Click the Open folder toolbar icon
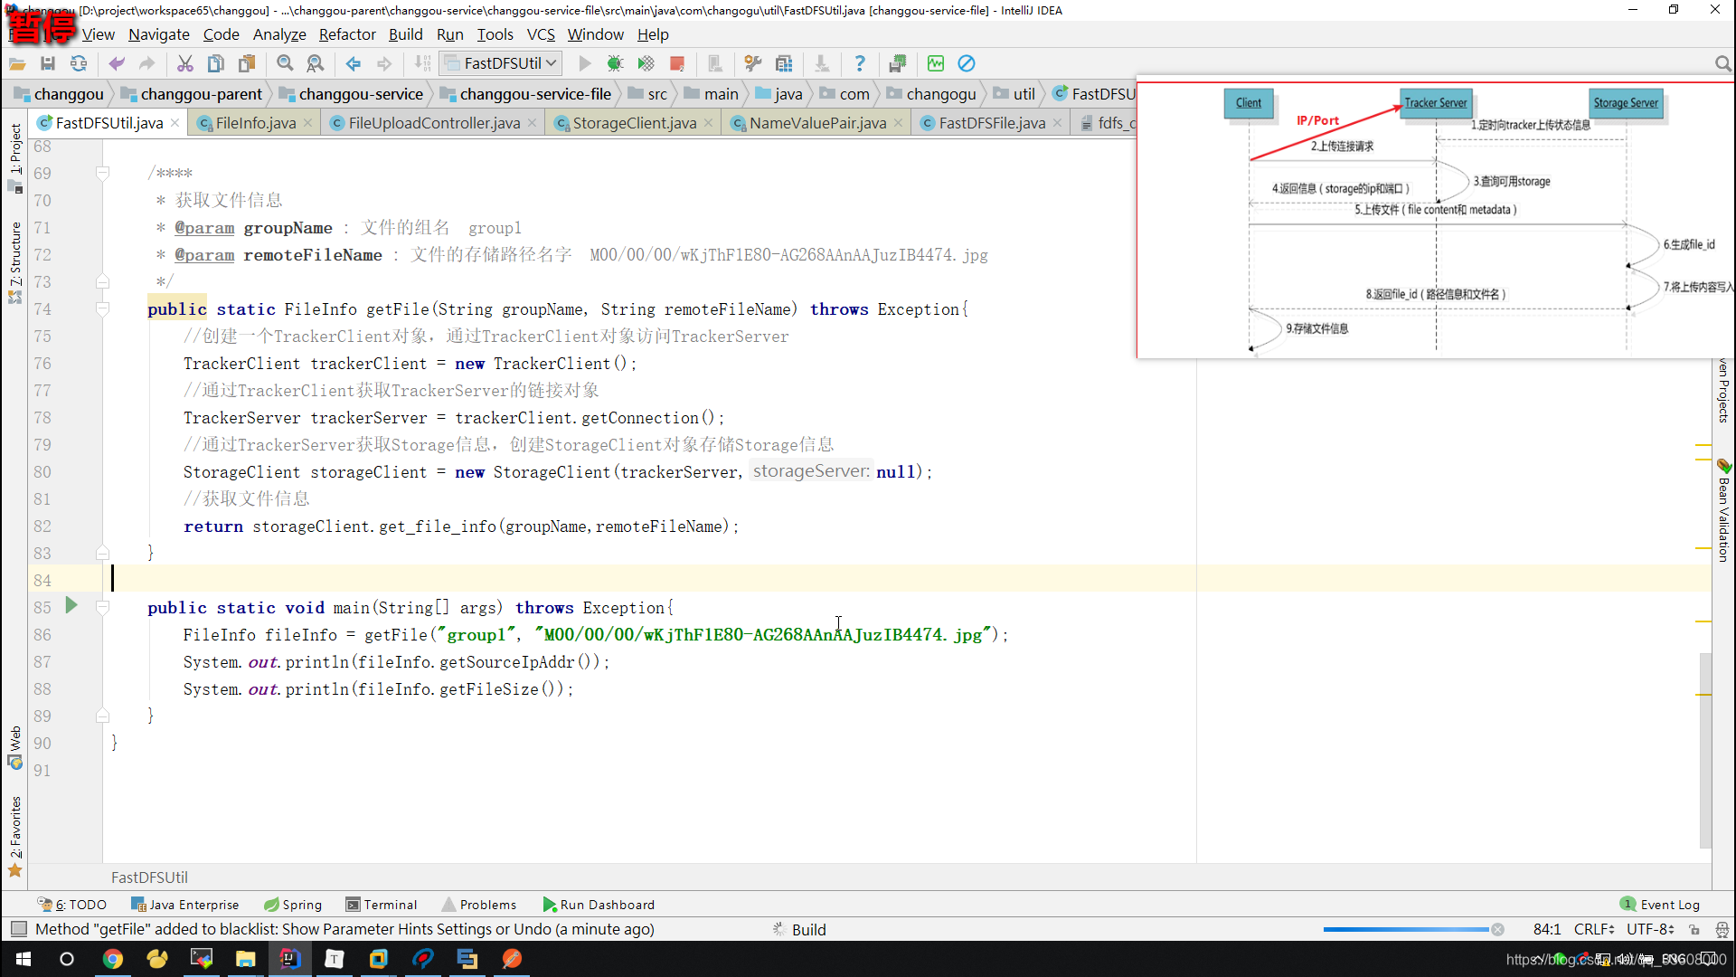Screen dimensions: 1736x977 point(17,63)
